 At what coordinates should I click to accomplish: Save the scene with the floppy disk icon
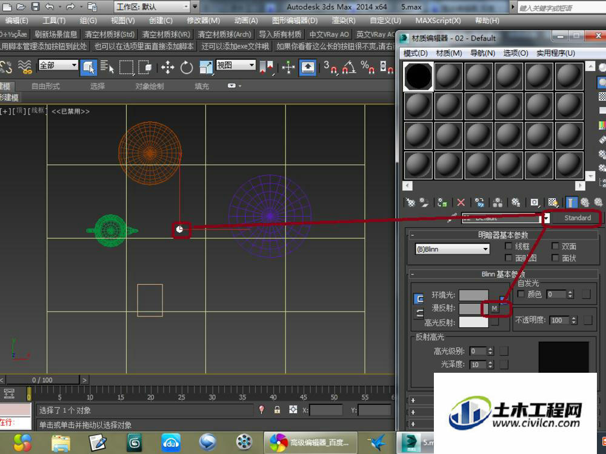click(35, 7)
